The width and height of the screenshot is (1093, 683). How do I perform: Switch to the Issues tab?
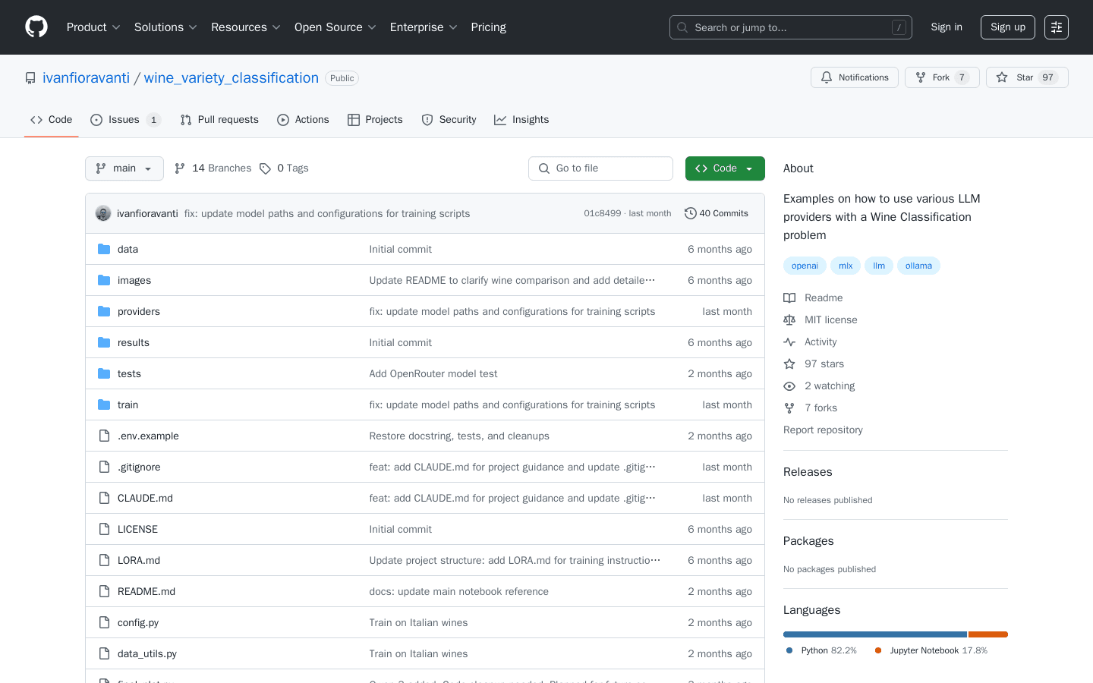pyautogui.click(x=124, y=120)
